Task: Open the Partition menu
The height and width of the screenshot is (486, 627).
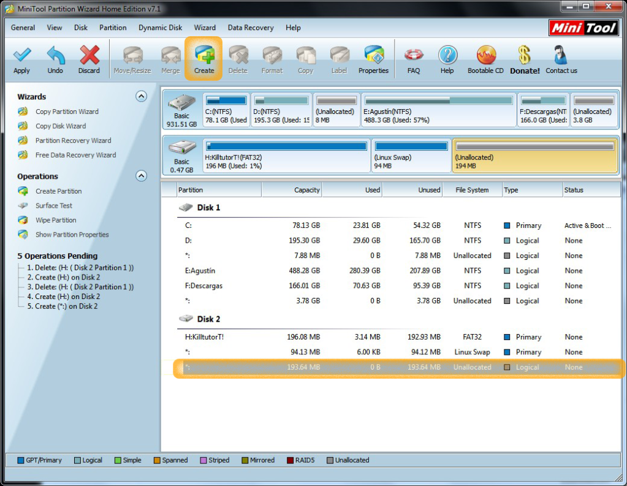Action: [x=113, y=28]
